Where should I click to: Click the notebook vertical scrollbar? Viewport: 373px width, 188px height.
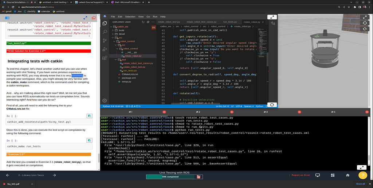point(99,158)
